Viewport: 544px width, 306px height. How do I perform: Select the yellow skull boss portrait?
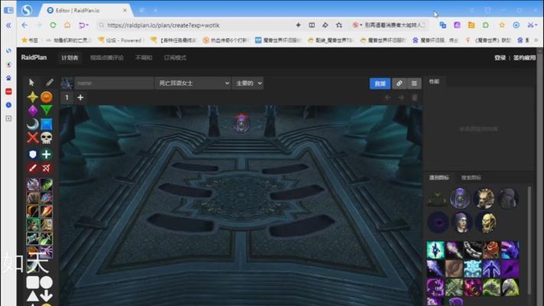486,222
